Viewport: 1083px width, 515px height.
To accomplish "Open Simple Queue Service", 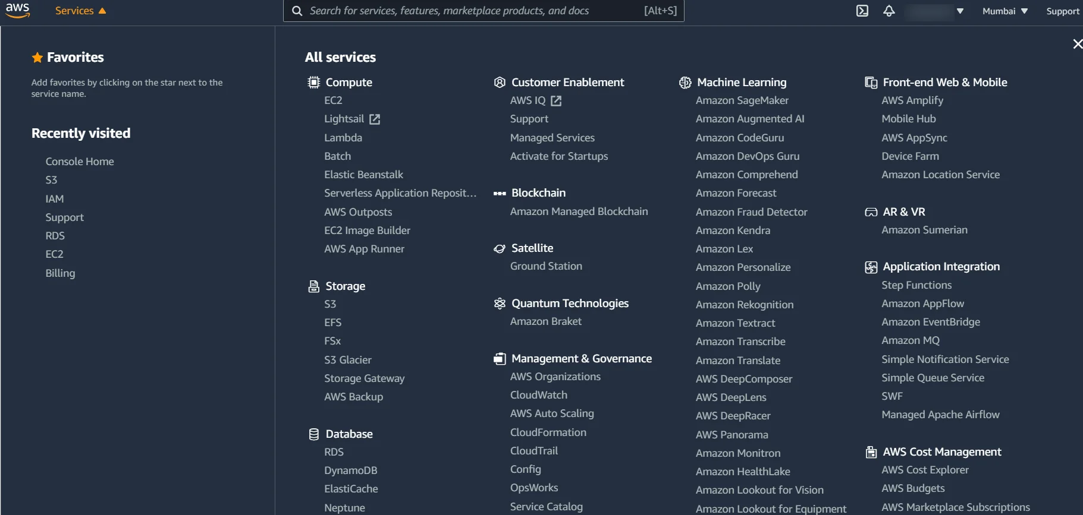I will coord(933,378).
